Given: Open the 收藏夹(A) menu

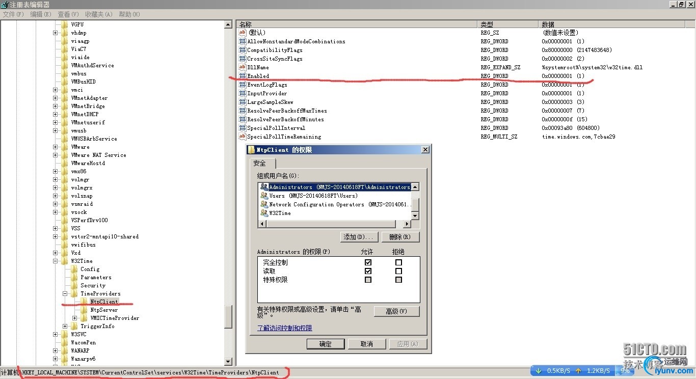Looking at the screenshot, I should [99, 14].
